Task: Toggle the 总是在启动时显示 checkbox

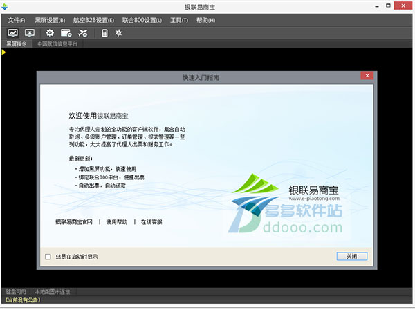Action: coord(48,257)
